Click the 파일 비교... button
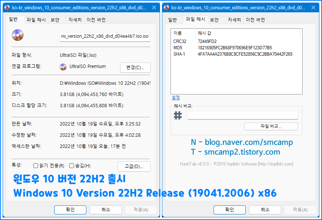322x220 pixels. [x=271, y=126]
